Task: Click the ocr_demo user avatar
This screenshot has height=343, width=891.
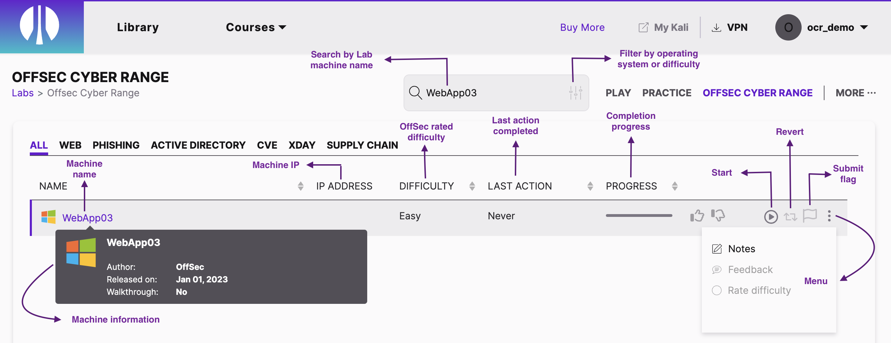Action: point(788,27)
